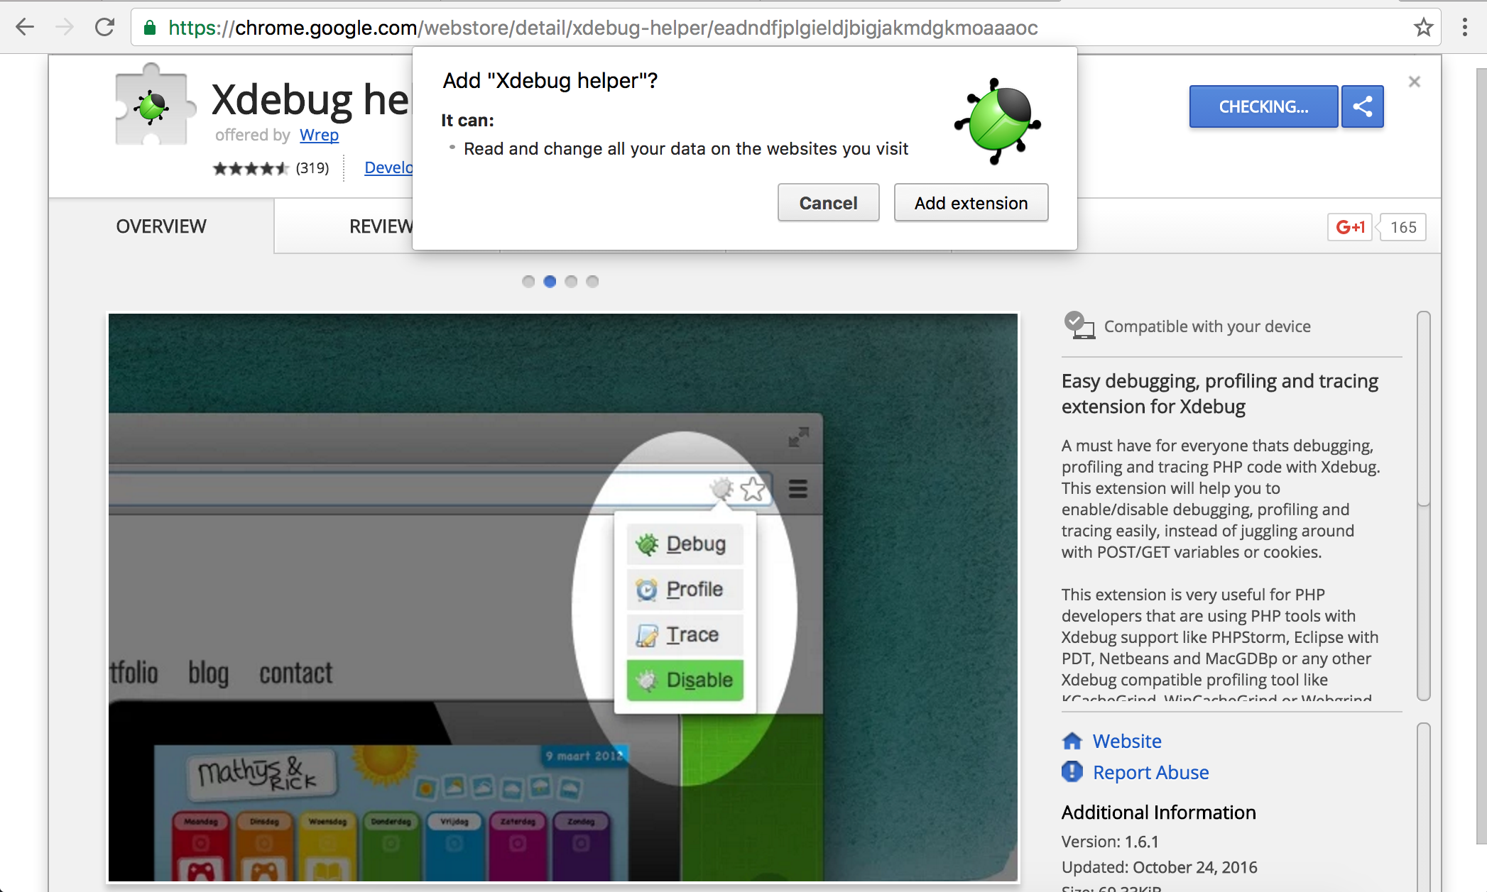Screen dimensions: 1487x892
Task: Click the extension summary heading text
Action: 1219,394
